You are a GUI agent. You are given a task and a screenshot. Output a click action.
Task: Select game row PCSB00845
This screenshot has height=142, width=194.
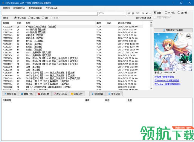[72, 67]
